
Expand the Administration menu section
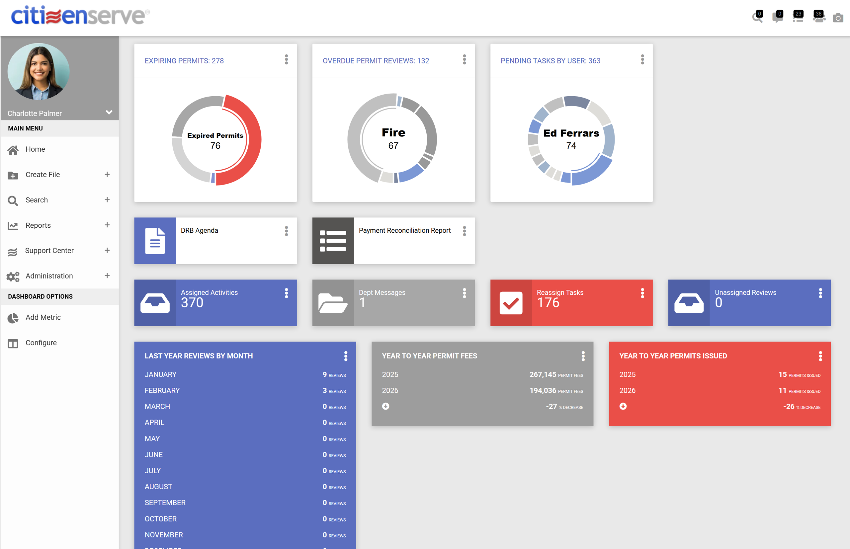(107, 275)
